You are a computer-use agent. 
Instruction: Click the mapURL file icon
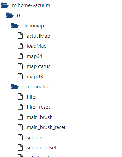(x=20, y=76)
